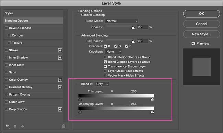Click plus icon beside Inner Shadow
The height and width of the screenshot is (133, 223).
point(60,57)
